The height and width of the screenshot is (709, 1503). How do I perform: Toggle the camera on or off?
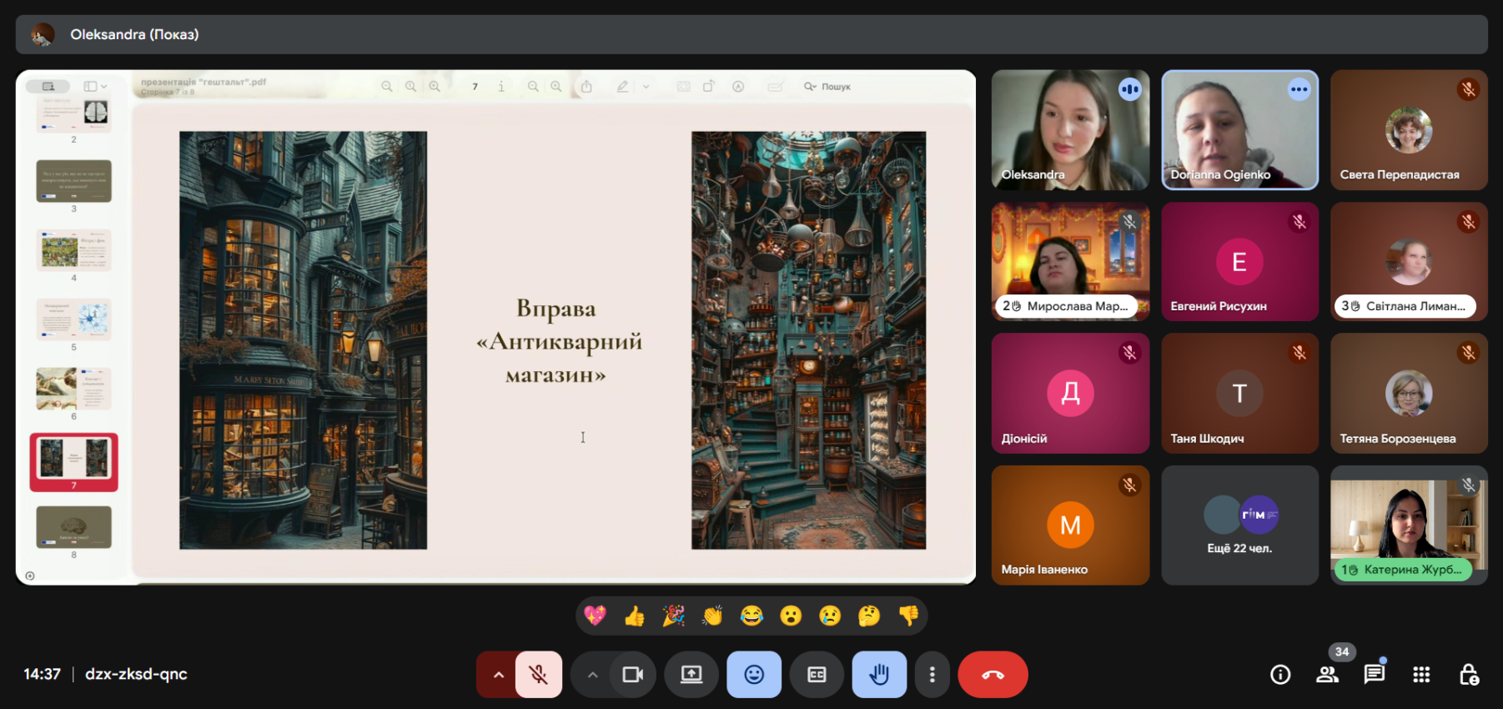tap(633, 675)
